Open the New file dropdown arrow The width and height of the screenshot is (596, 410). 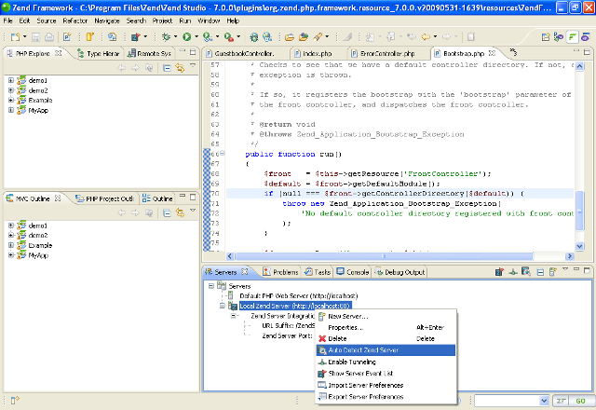tap(25, 37)
